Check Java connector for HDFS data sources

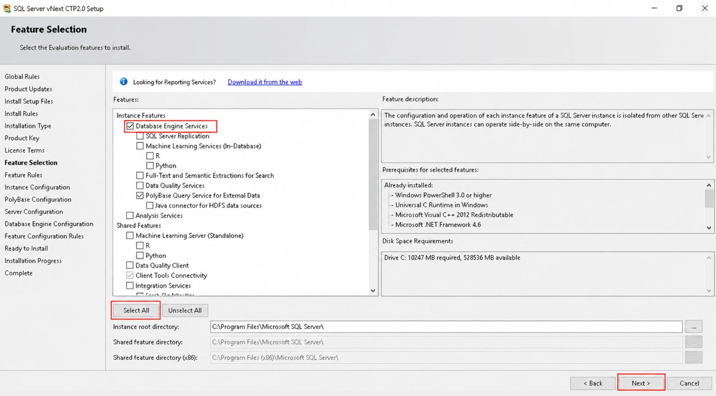(150, 205)
